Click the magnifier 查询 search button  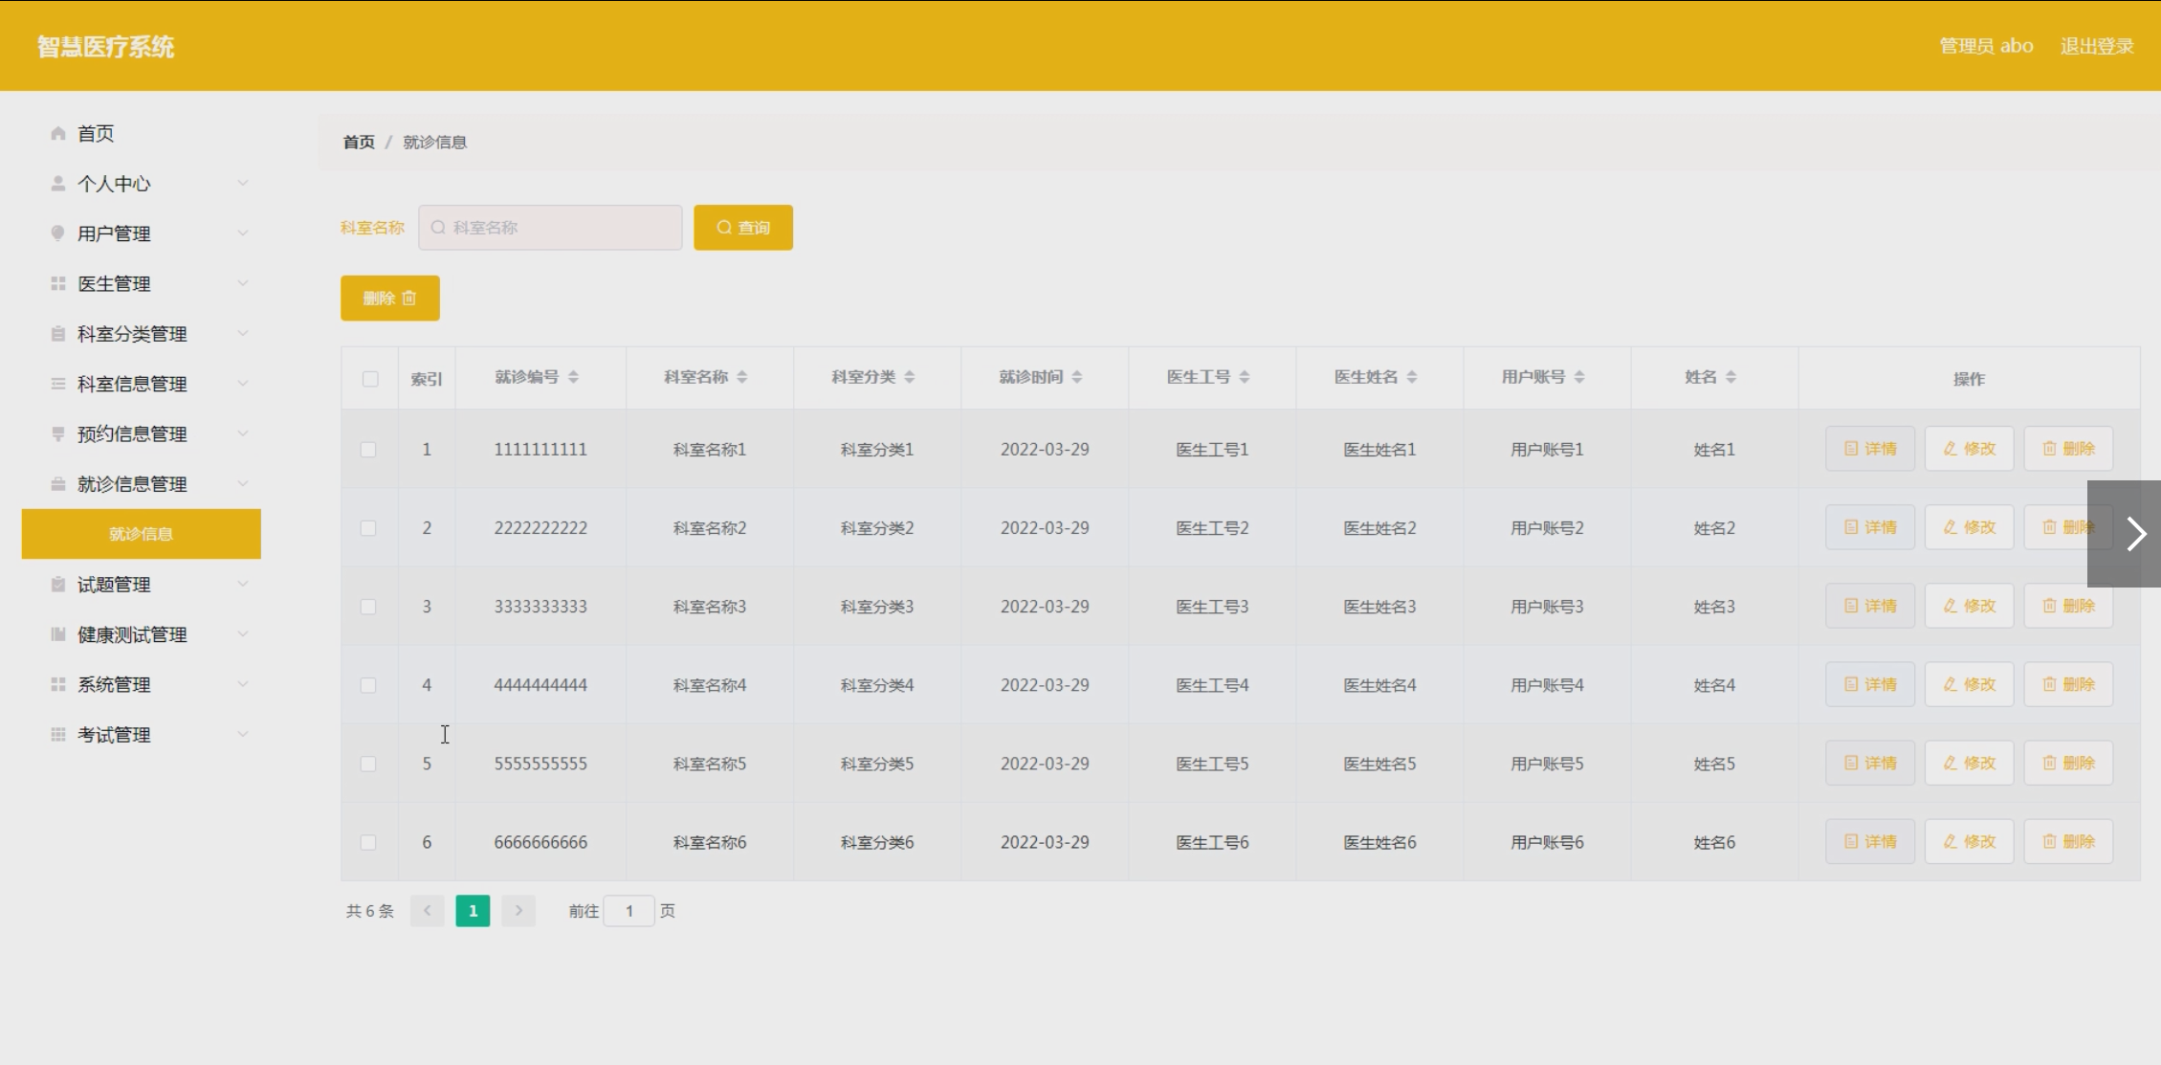click(742, 228)
